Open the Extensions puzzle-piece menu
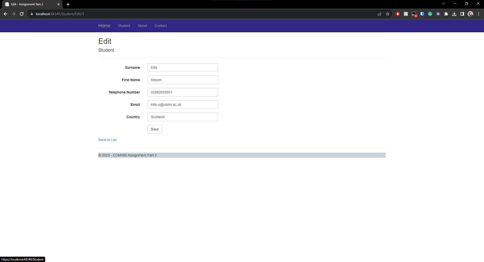Screen dimensions: 484x262 point(446,14)
